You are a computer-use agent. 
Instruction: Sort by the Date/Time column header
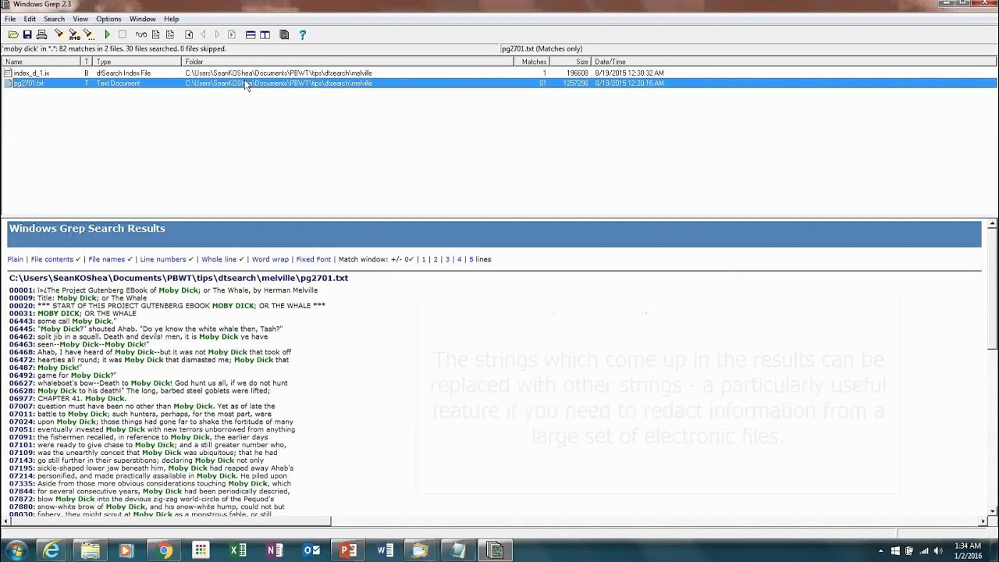pyautogui.click(x=795, y=62)
